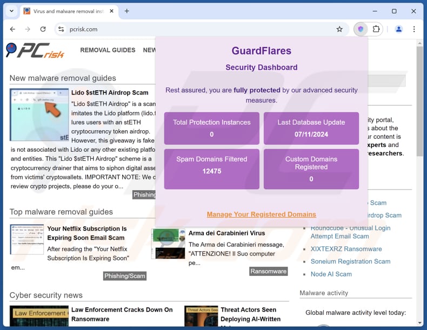Click the Last Database Update card
The width and height of the screenshot is (427, 330).
point(311,128)
